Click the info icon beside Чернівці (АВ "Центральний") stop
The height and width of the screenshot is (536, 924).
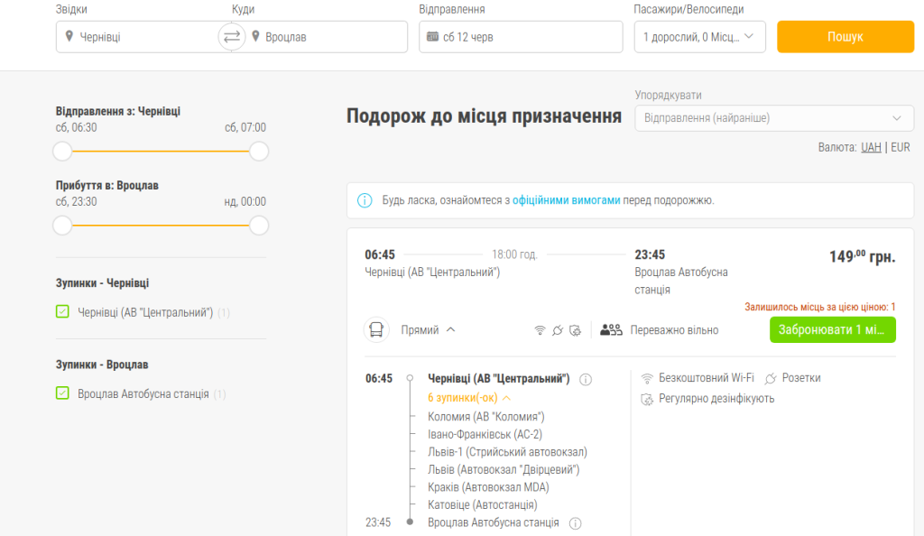(x=586, y=379)
